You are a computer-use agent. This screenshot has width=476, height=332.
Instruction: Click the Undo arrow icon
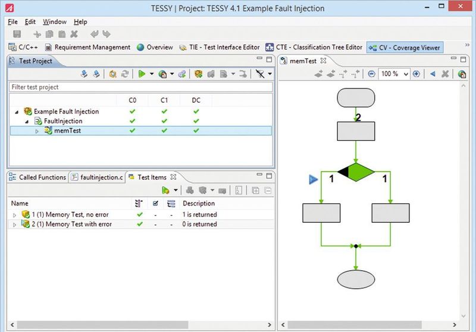pyautogui.click(x=95, y=34)
